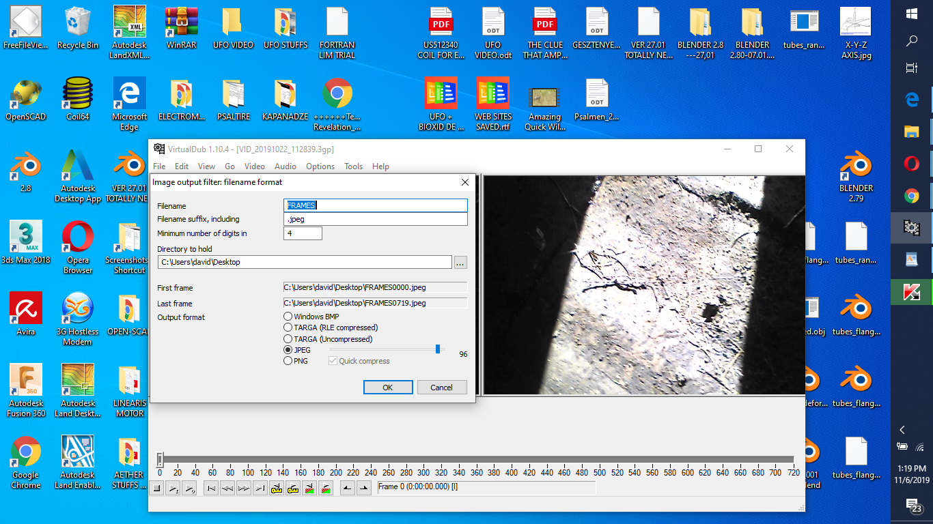
Task: Cancel the image output filter dialog
Action: point(442,388)
